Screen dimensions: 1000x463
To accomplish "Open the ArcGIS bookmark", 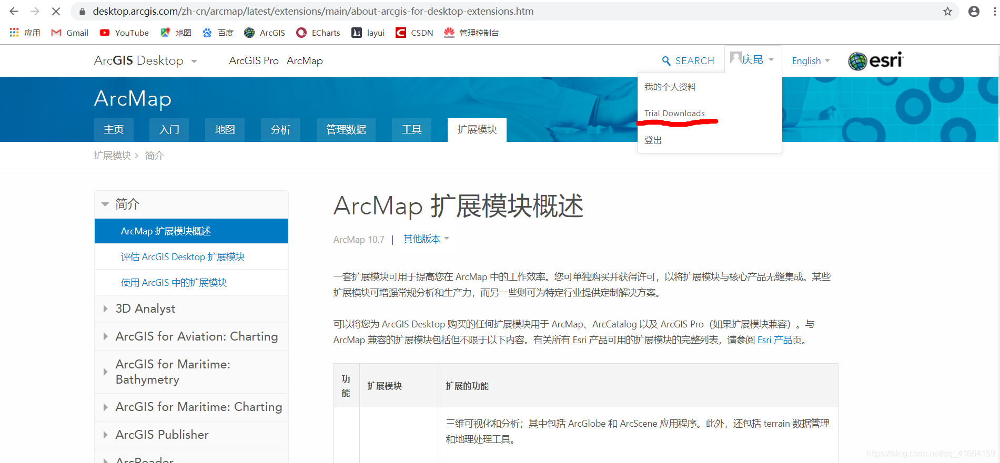I will click(265, 33).
